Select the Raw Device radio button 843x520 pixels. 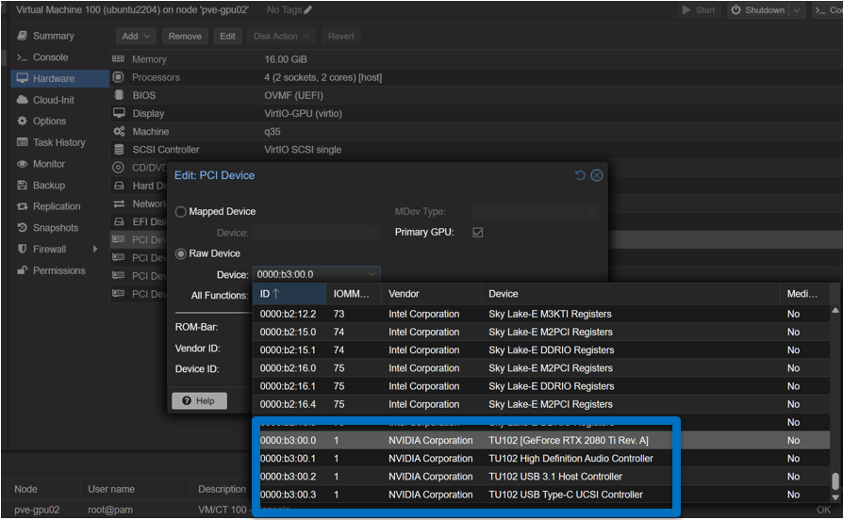tap(181, 253)
